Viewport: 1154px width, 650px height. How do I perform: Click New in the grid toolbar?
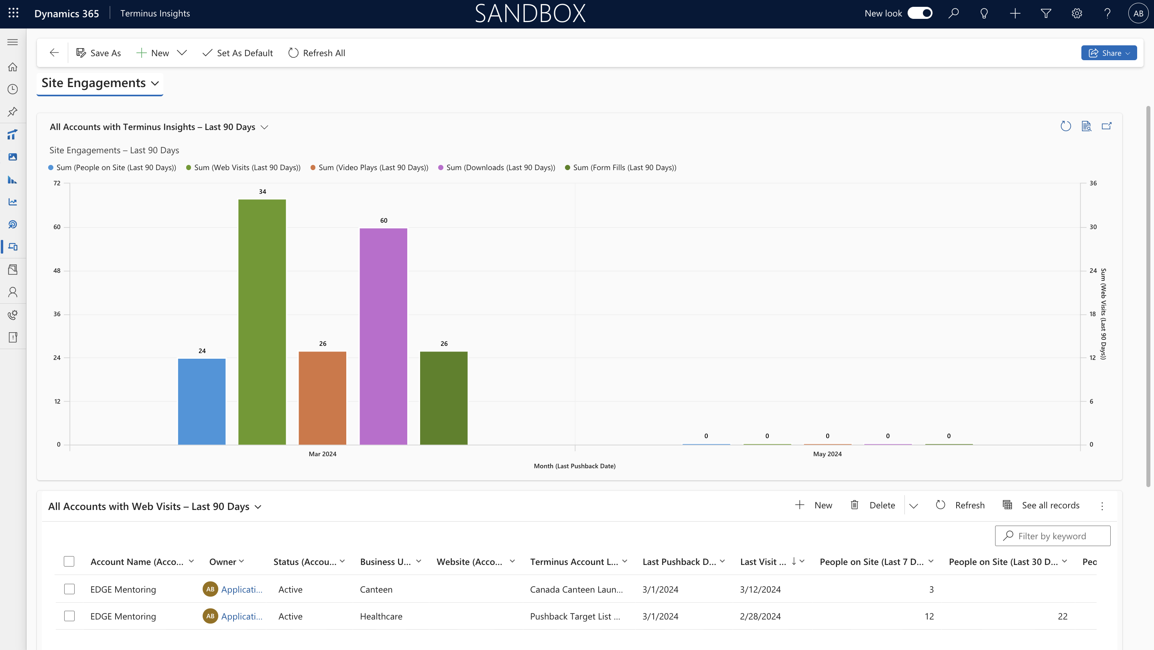coord(813,505)
